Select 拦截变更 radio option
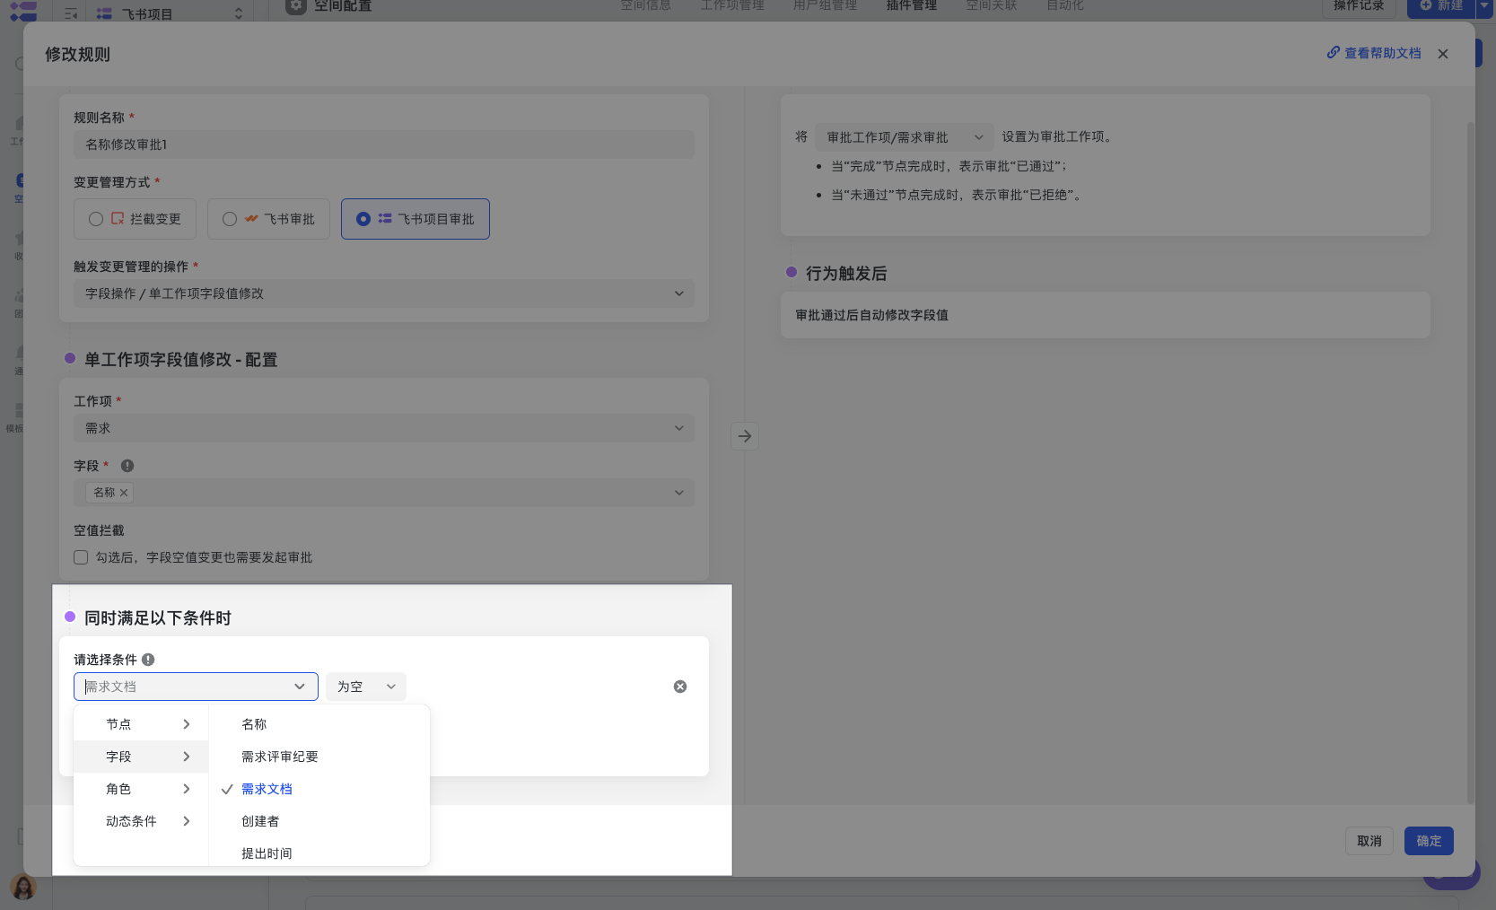Viewport: 1496px width, 910px height. coord(135,219)
